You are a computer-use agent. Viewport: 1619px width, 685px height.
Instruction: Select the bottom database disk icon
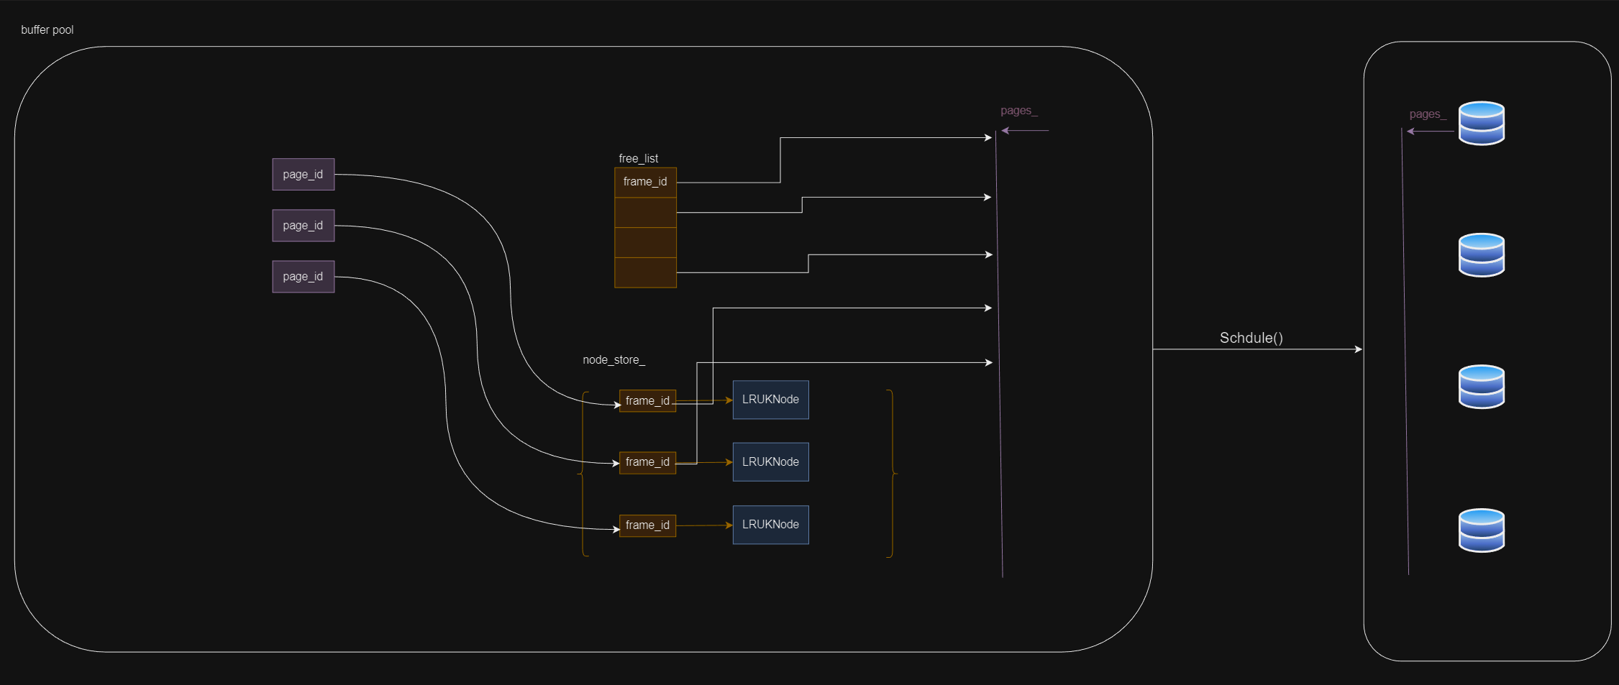[1482, 530]
